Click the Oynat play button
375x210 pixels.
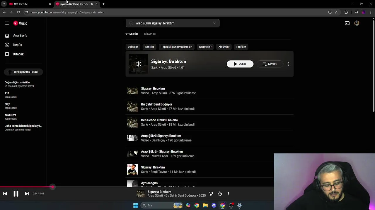click(x=240, y=64)
